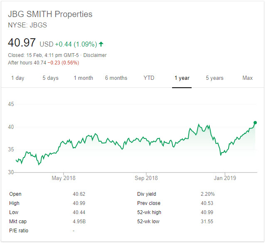Click the NYSE: JBGS ticker text
266x244 pixels.
(27, 25)
